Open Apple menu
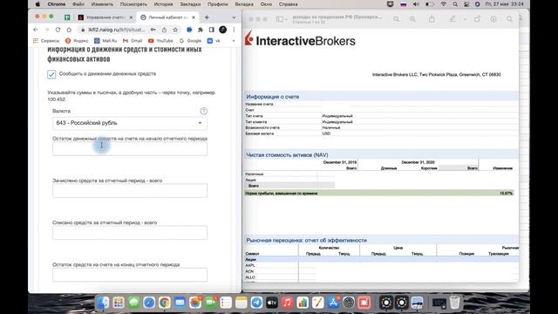The width and height of the screenshot is (558, 314). tap(37, 4)
